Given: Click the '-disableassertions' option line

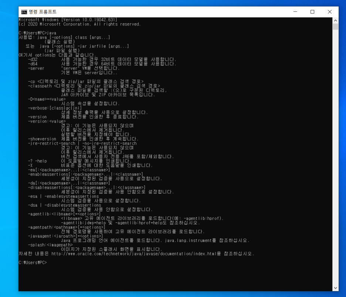Looking at the screenshot, I should tap(87, 187).
